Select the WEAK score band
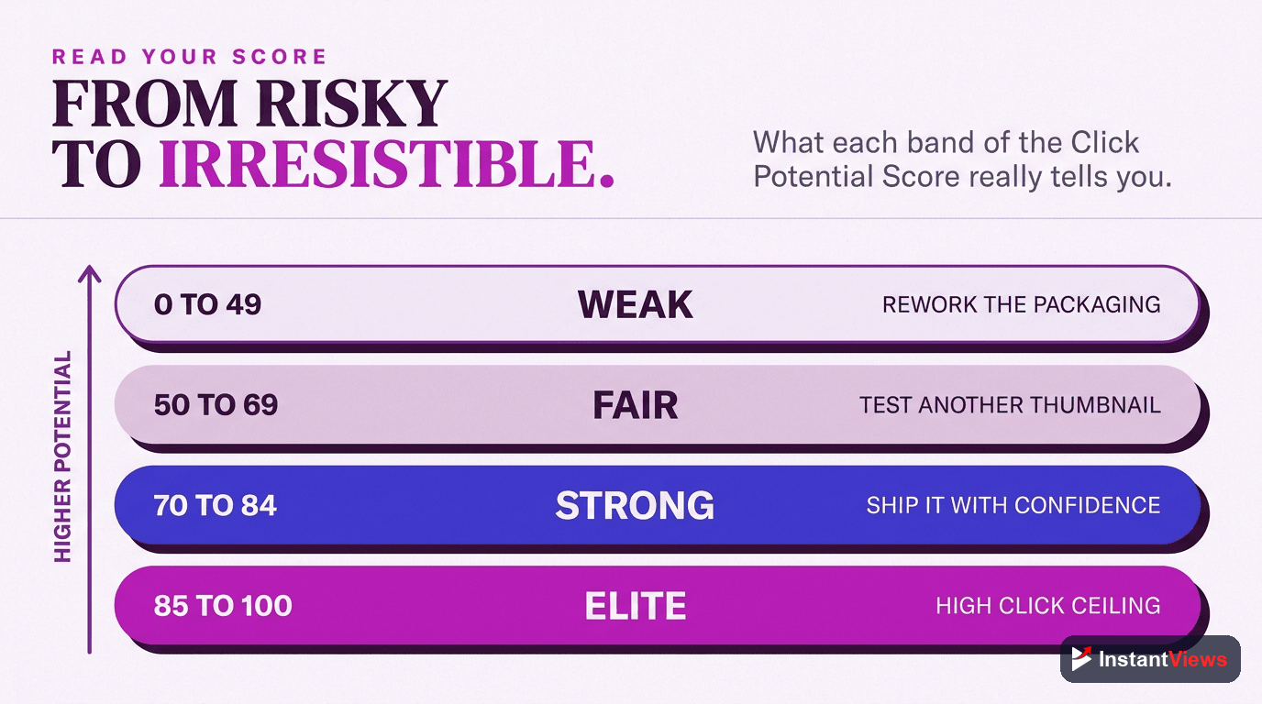Screen dimensions: 1262x704 pyautogui.click(x=657, y=304)
